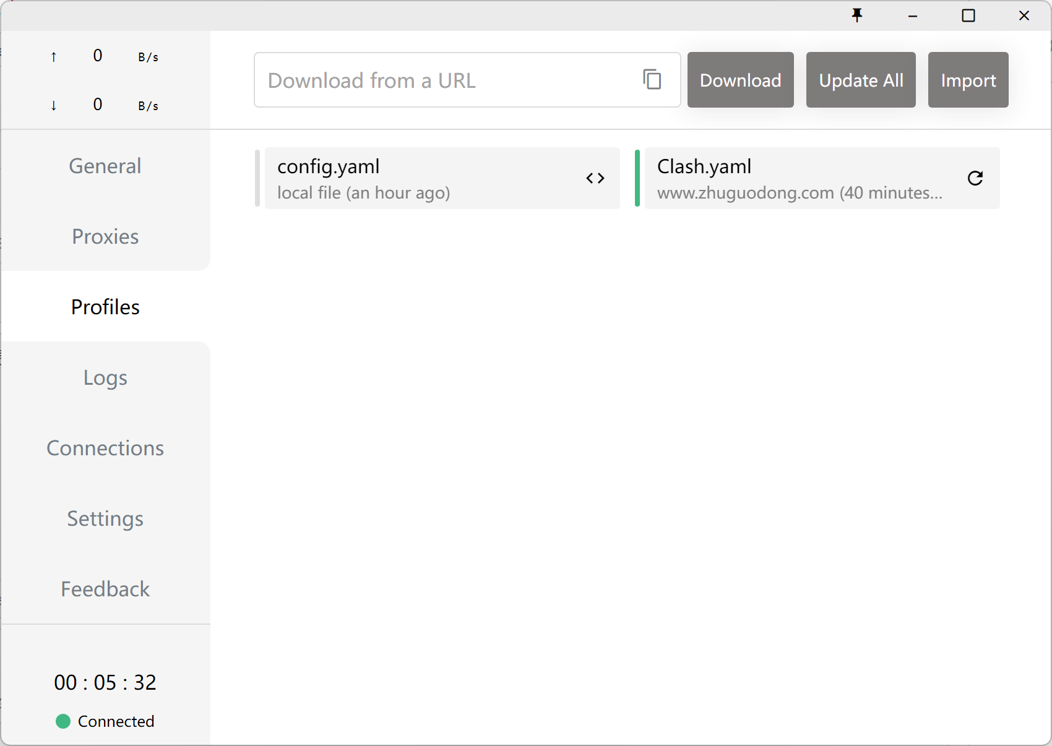Focus the Download from a URL field

(x=467, y=80)
